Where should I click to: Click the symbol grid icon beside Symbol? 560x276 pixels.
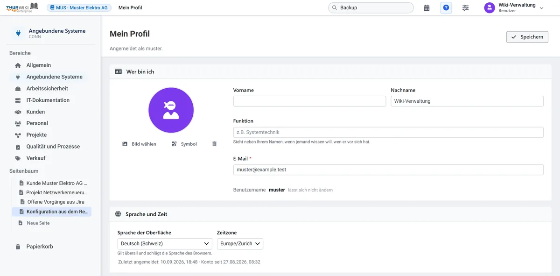174,144
